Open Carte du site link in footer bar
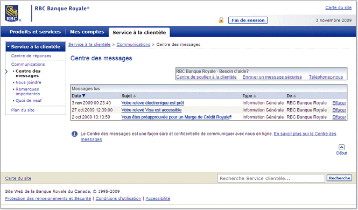This screenshot has height=210, width=358. (18, 178)
